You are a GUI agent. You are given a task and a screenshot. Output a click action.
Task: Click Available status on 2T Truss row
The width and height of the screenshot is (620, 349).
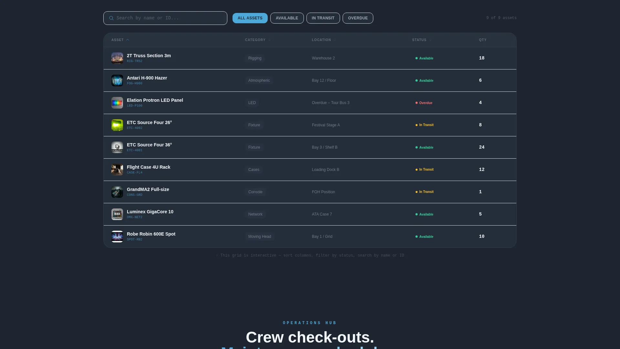coord(424,58)
